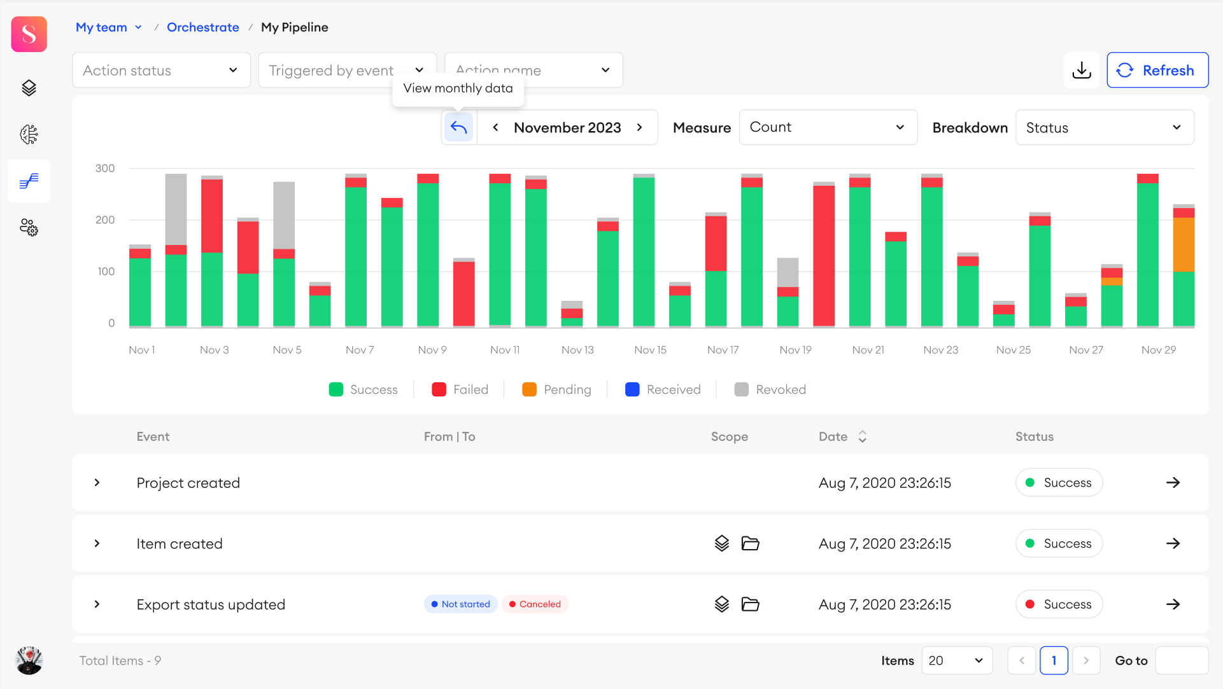Click the Go to page input field
This screenshot has width=1223, height=689.
click(1182, 660)
